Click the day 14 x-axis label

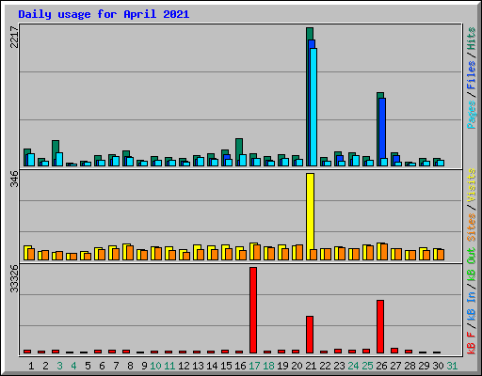(212, 366)
